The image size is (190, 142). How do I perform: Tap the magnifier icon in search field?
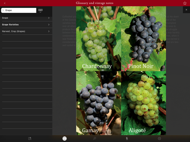click(3, 10)
